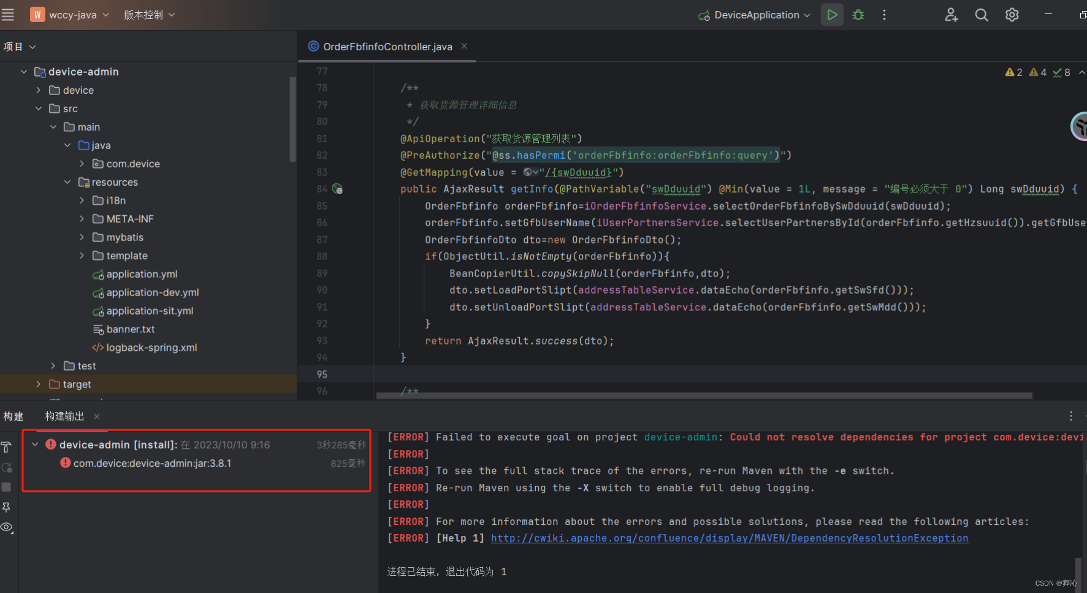
Task: Open banner.txt file
Action: (x=123, y=329)
